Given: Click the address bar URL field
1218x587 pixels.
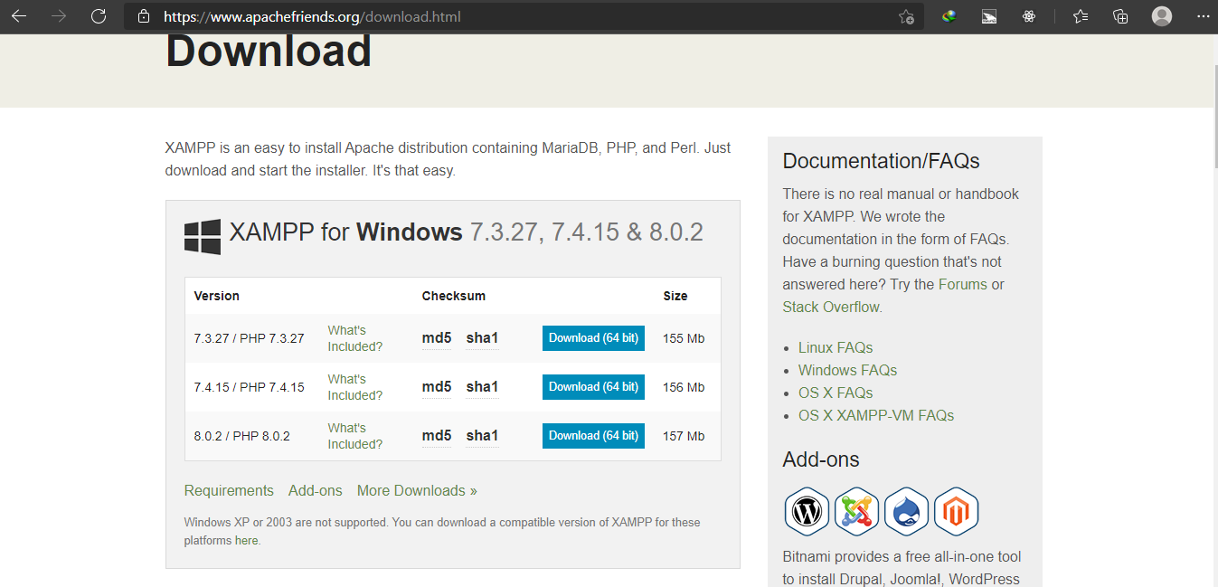Looking at the screenshot, I should tap(524, 16).
